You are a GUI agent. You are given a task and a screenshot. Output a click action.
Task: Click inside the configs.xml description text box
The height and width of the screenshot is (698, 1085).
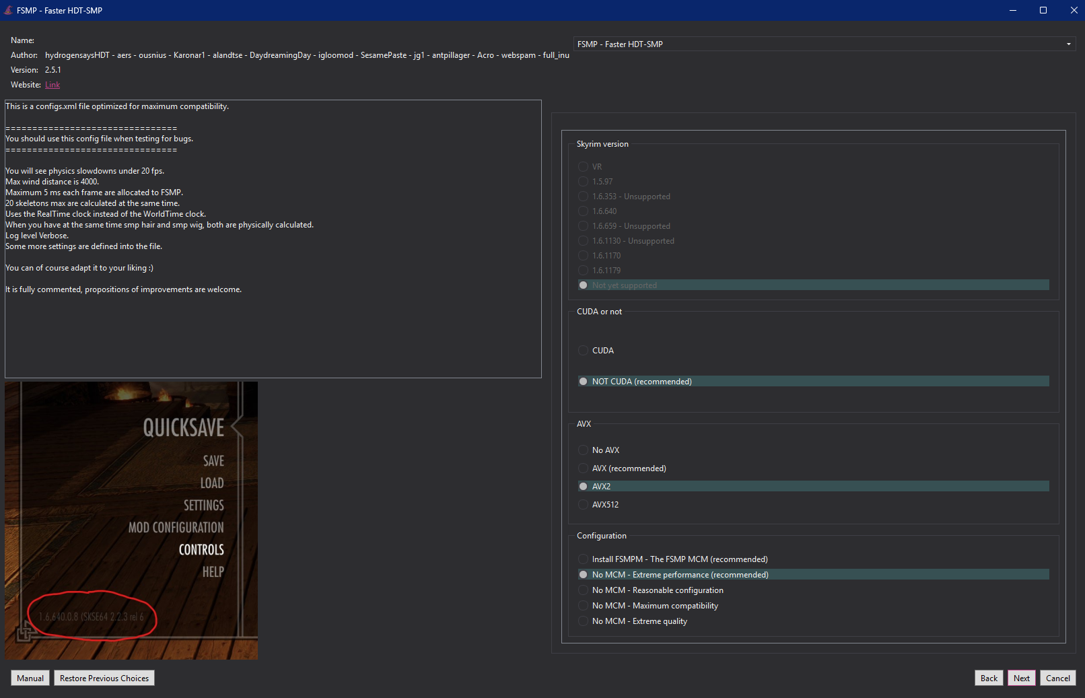point(273,239)
